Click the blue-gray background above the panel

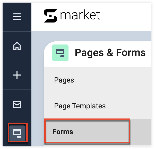point(91,36)
